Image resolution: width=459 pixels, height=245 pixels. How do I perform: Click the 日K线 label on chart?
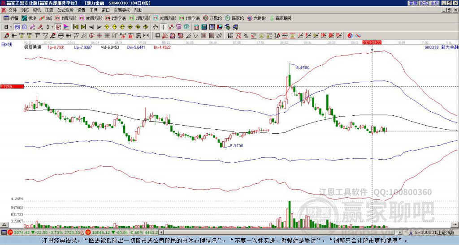pos(6,44)
